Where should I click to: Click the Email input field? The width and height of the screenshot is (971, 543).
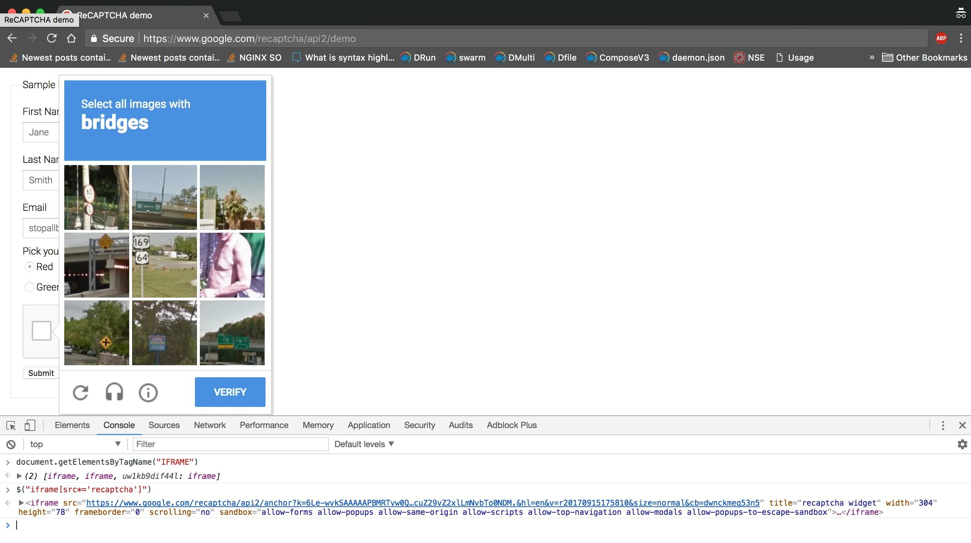click(x=41, y=228)
